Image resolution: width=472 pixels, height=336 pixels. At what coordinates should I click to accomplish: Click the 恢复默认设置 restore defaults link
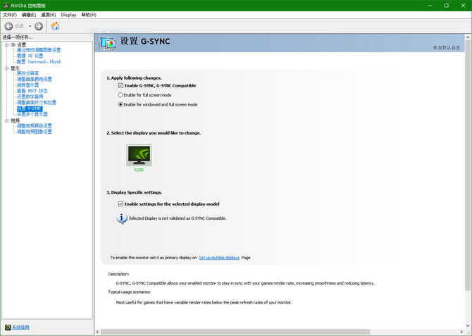coord(447,47)
